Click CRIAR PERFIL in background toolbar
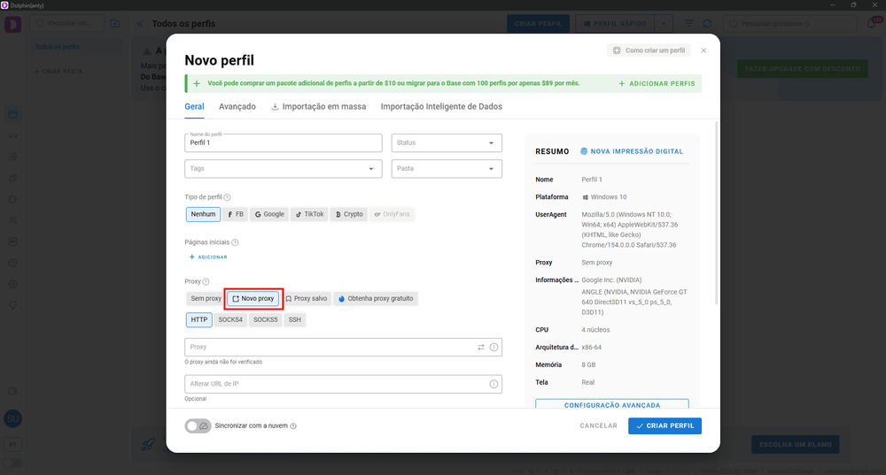Image resolution: width=886 pixels, height=475 pixels. (538, 24)
